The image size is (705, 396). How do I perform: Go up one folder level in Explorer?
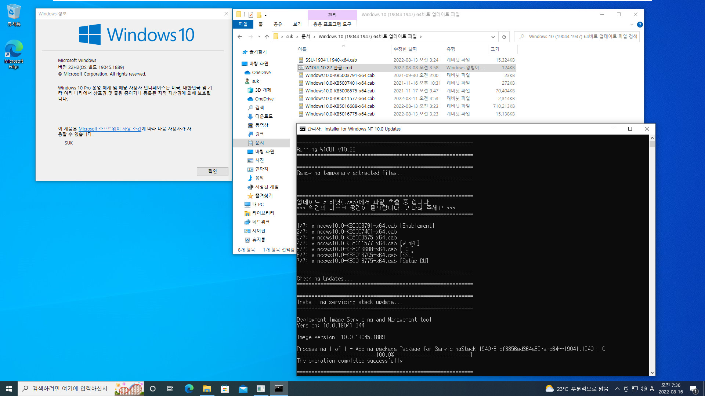(x=267, y=37)
